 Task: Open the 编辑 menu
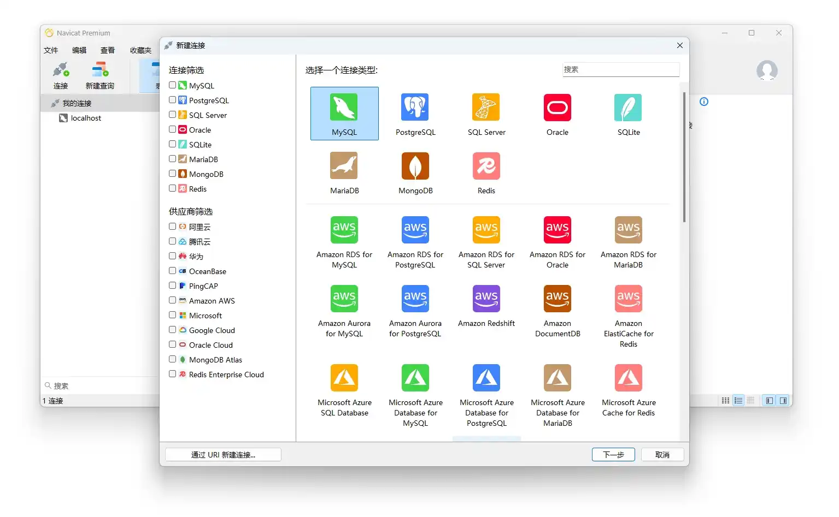coord(79,50)
